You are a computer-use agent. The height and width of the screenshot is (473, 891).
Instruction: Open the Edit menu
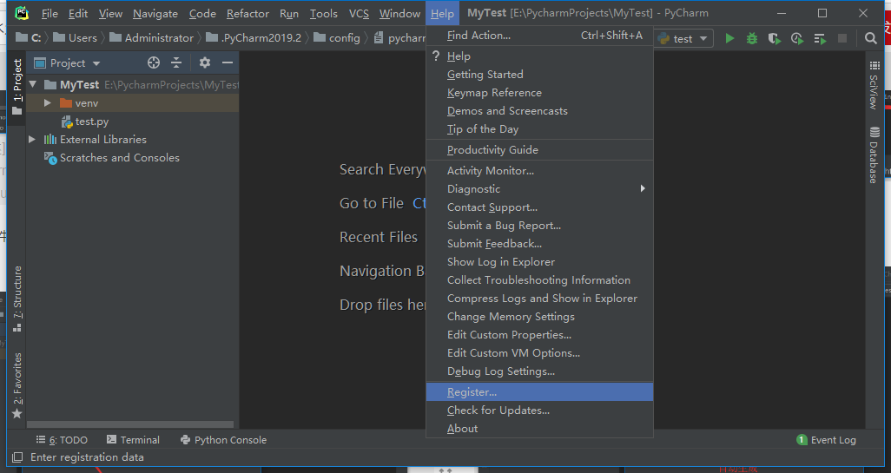pyautogui.click(x=78, y=13)
